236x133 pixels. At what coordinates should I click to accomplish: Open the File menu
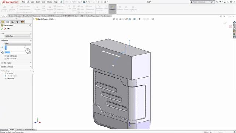pyautogui.click(x=24, y=2)
